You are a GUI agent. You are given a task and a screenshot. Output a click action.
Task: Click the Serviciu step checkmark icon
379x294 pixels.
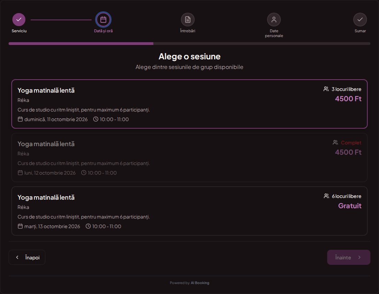coord(19,20)
